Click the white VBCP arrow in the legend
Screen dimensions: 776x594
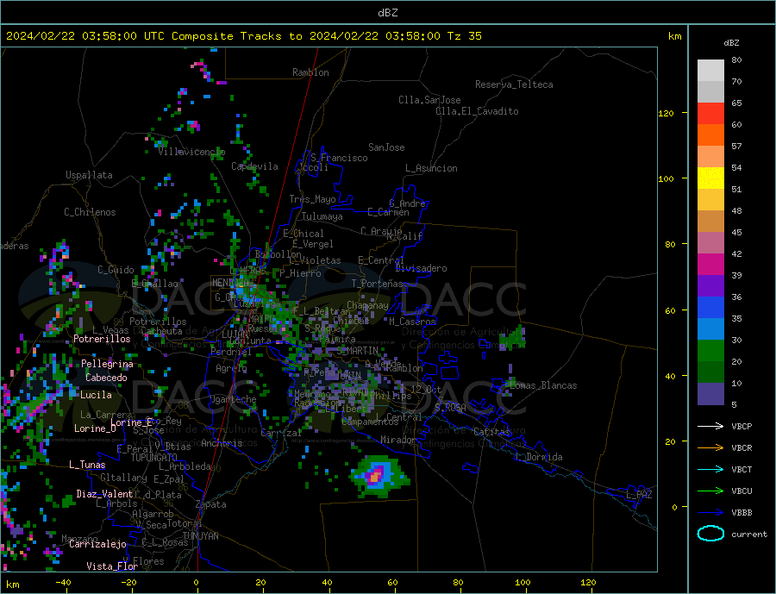[x=710, y=426]
